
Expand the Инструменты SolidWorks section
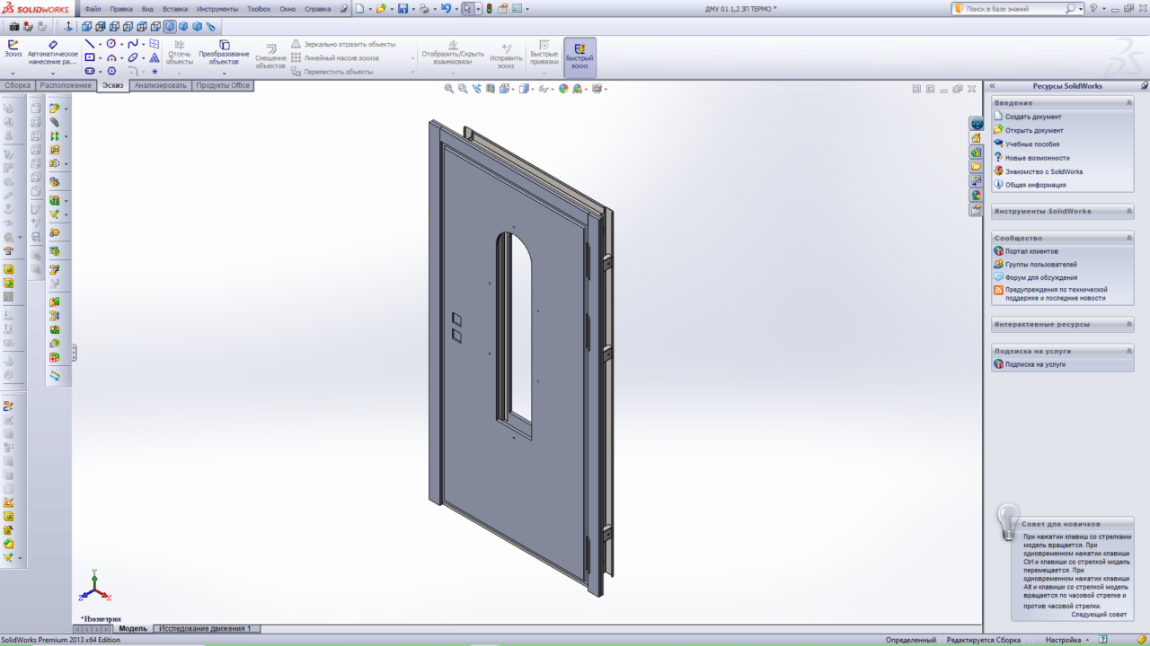coord(1129,211)
